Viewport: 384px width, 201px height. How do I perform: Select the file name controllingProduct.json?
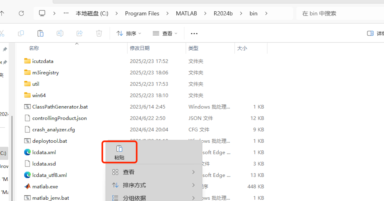(59, 118)
